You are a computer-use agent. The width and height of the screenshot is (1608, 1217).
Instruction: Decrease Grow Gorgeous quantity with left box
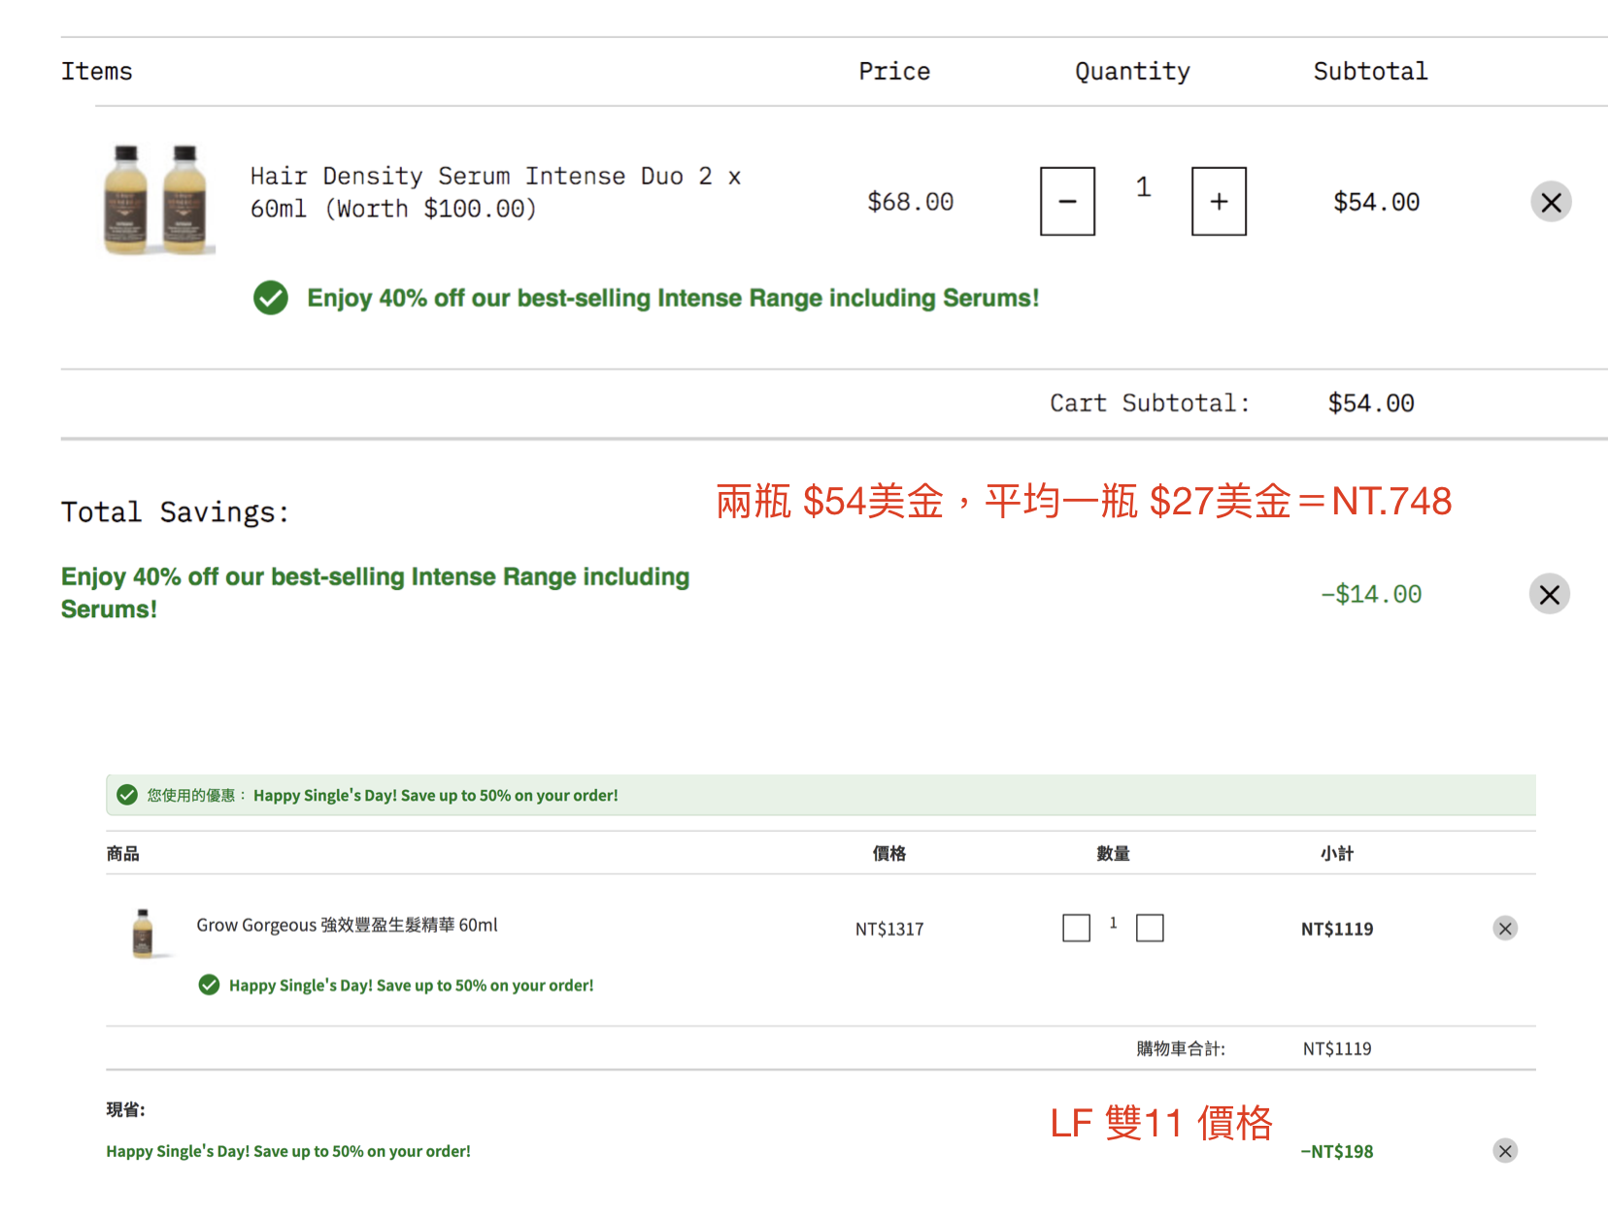pos(1076,928)
